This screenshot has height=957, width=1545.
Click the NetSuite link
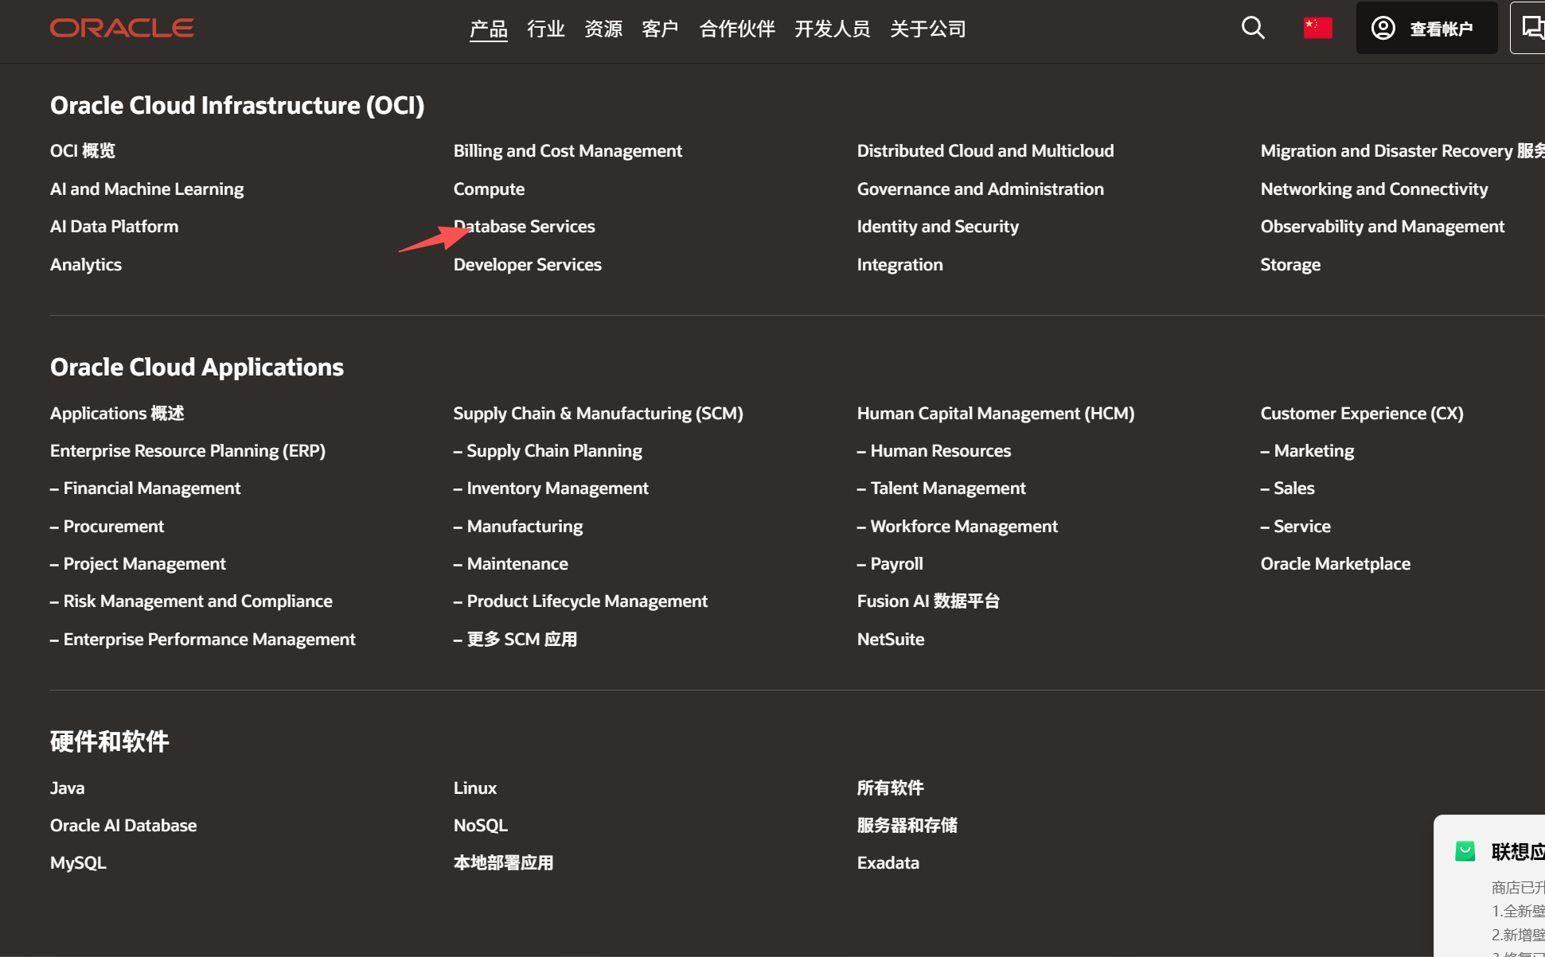[890, 639]
